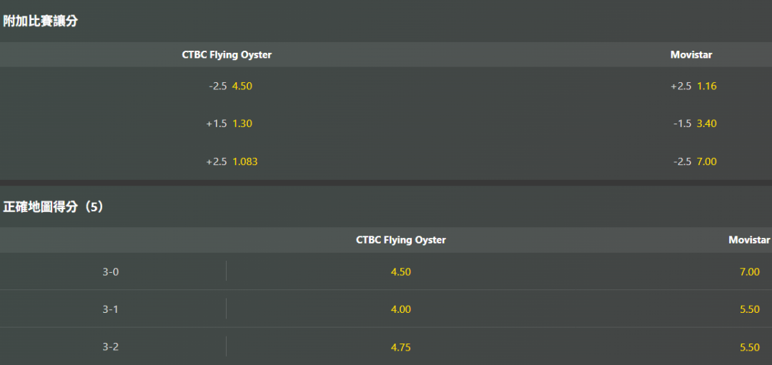Click the 3-2 score row label
The height and width of the screenshot is (365, 772).
pyautogui.click(x=111, y=347)
